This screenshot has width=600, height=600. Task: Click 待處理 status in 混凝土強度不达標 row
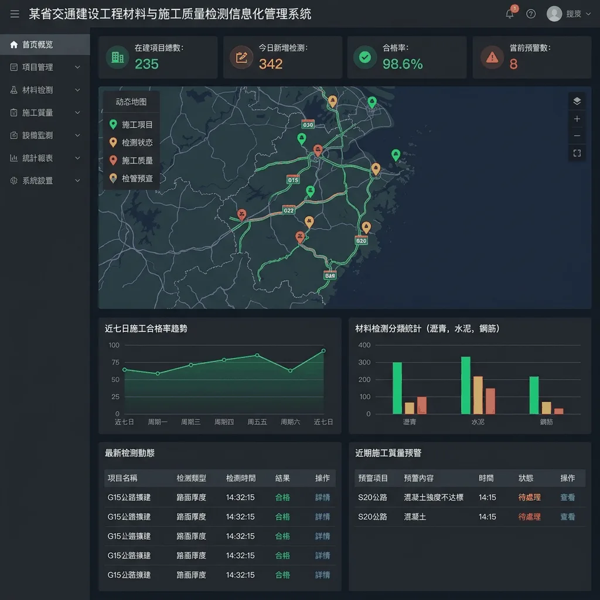529,497
